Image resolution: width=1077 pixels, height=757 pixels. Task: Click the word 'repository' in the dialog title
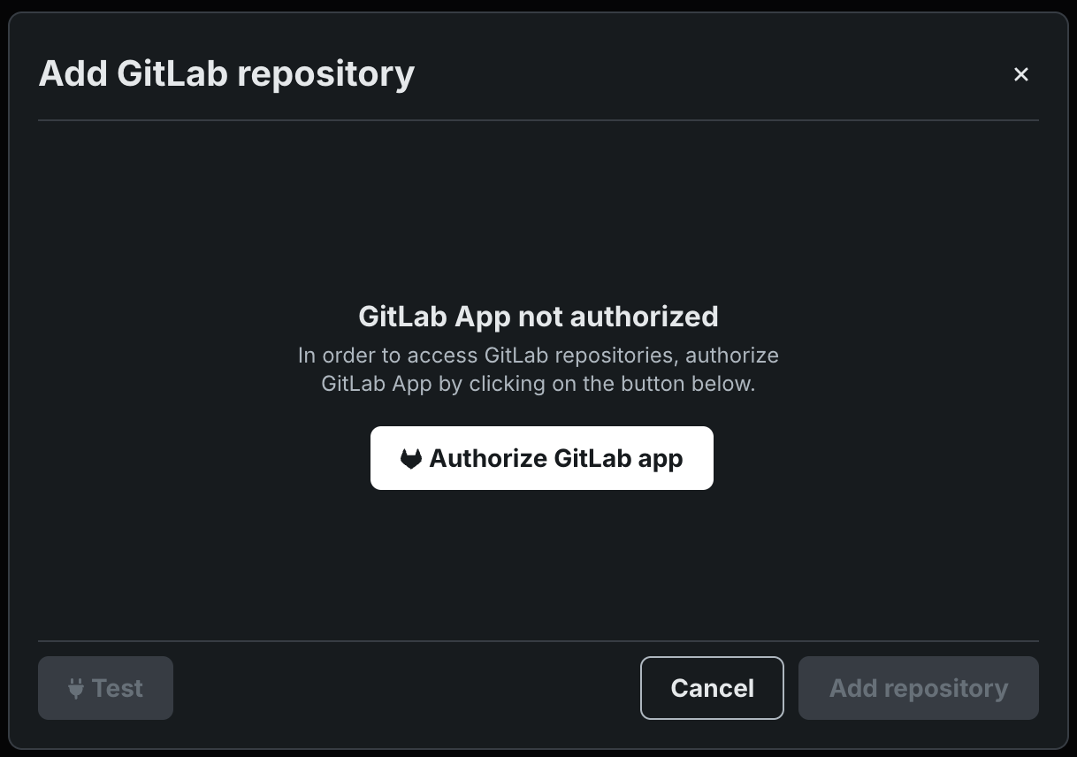pos(325,73)
